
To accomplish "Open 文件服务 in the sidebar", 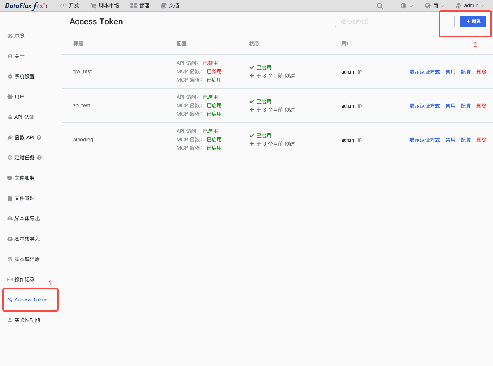I will point(21,178).
